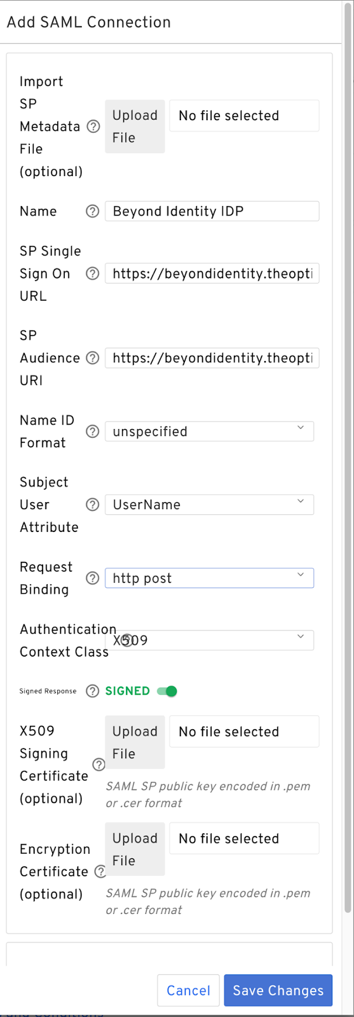Click the green SIGNED label
354x1017 pixels.
click(128, 691)
